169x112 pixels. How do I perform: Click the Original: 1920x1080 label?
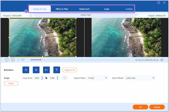[12, 15]
